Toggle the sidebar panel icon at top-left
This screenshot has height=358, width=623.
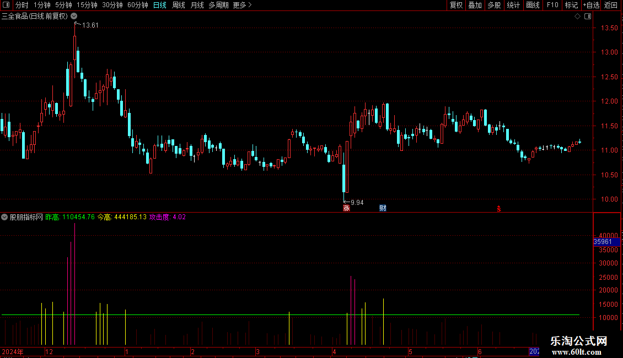tap(6, 5)
